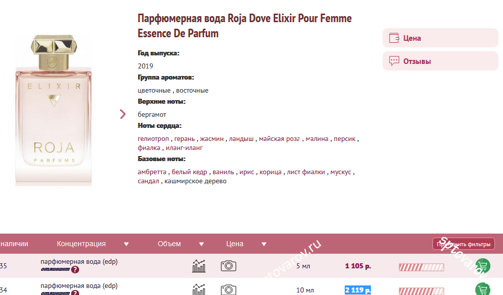Add the 10 мл item to cart
The height and width of the screenshot is (295, 503).
482,289
